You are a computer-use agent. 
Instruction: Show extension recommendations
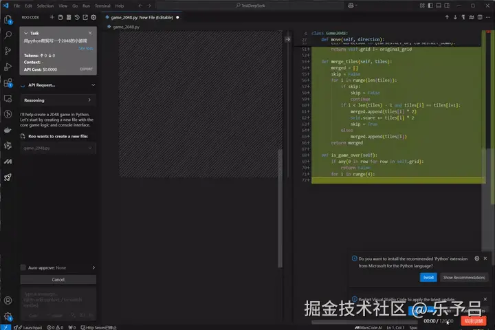pos(464,278)
